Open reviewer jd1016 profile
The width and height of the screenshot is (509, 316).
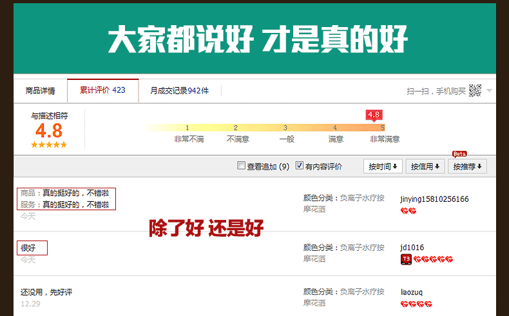412,248
